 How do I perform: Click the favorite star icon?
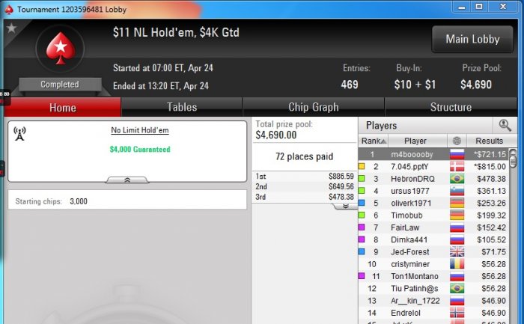(x=11, y=28)
